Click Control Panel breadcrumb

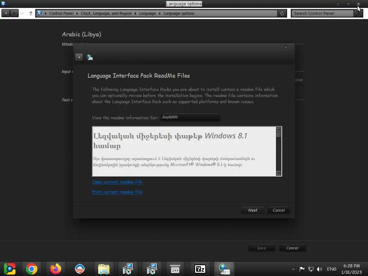[61, 13]
